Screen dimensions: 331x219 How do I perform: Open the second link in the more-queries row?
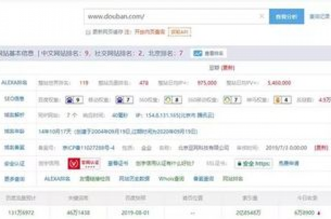coord(95,179)
